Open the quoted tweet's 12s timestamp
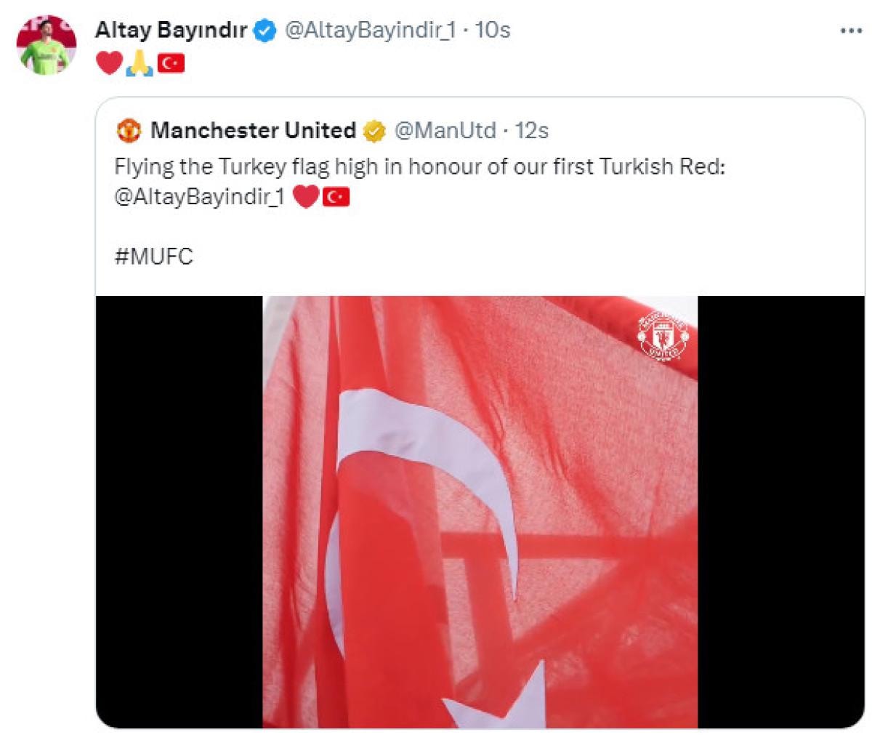 [x=531, y=131]
